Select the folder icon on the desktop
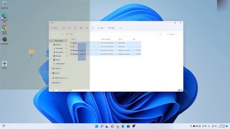 coord(32,52)
